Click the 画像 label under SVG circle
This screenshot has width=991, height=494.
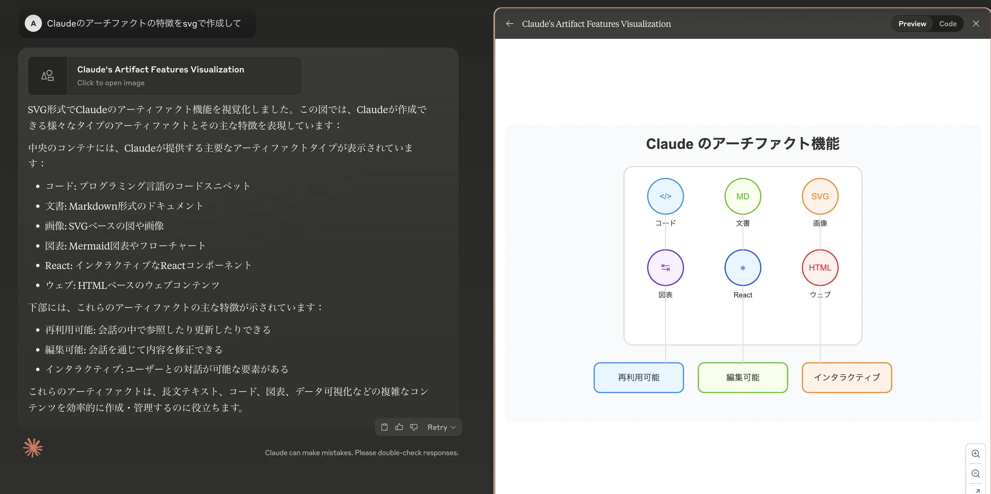click(x=820, y=223)
